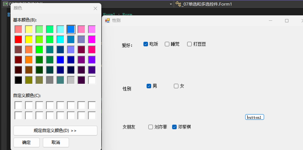Select the light silver basic color swatch
Screen dimensions: 303x150
(x=71, y=80)
